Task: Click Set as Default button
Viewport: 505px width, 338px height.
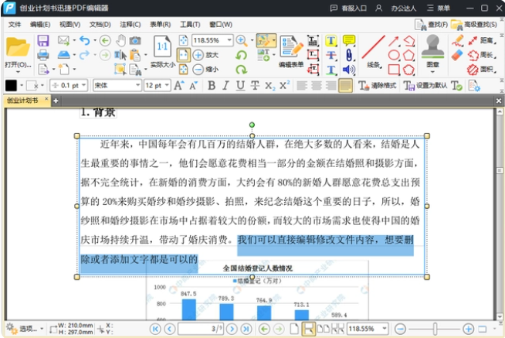Action: click(425, 86)
